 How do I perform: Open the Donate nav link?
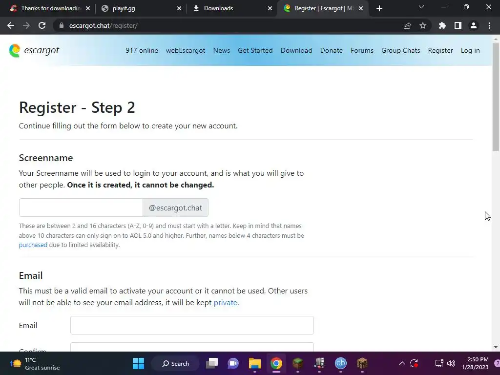332,50
